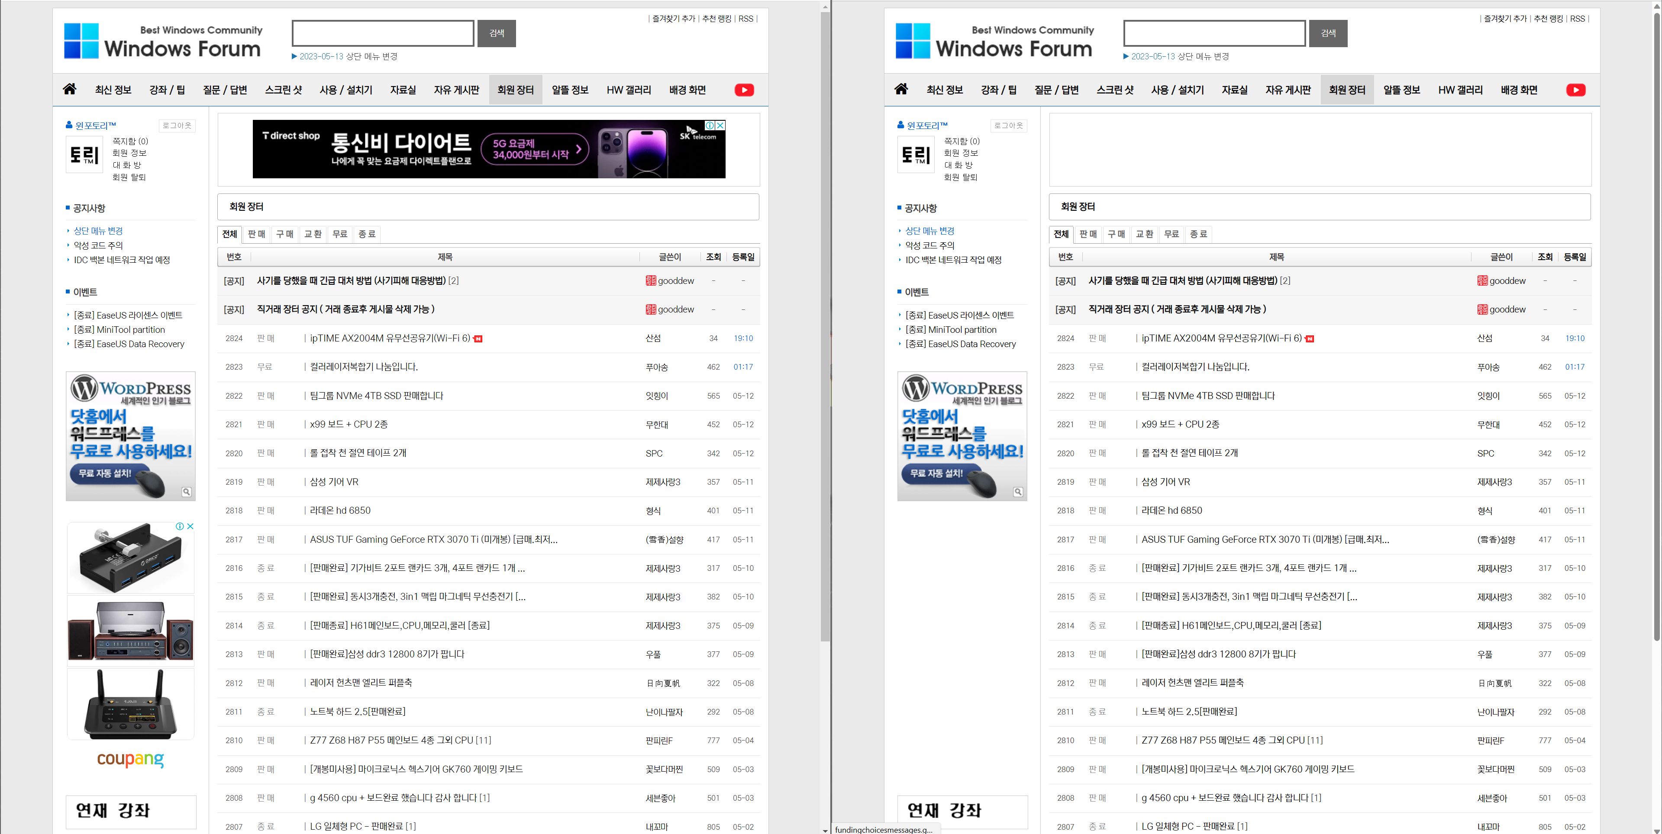1662x834 pixels.
Task: Click the 토리 avatar image in left window
Action: coord(84,154)
